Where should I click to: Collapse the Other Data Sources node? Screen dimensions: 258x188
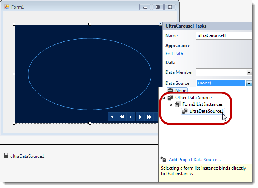pyautogui.click(x=164, y=98)
